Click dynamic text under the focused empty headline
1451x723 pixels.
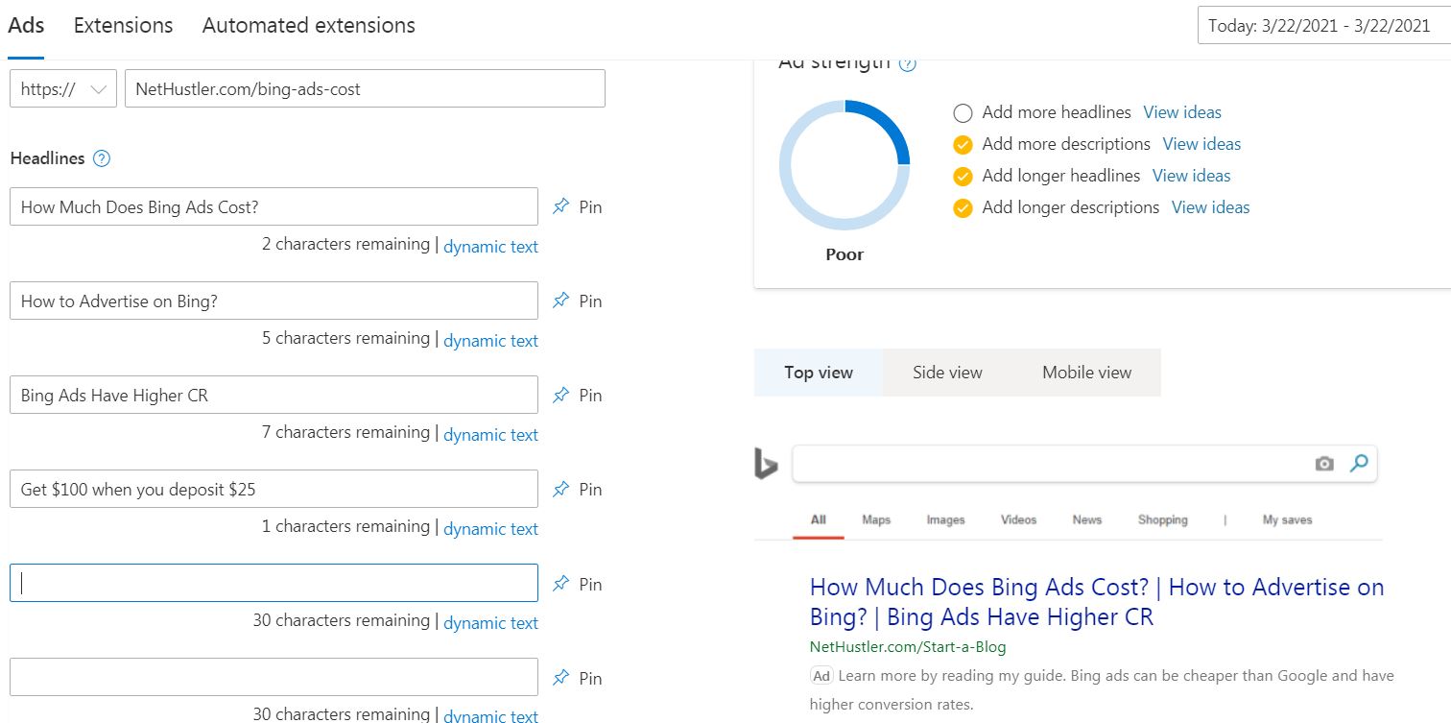pyautogui.click(x=490, y=623)
